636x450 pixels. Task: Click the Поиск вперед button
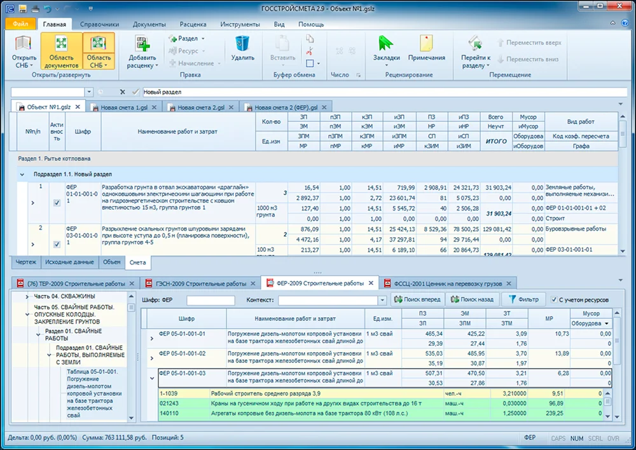417,299
